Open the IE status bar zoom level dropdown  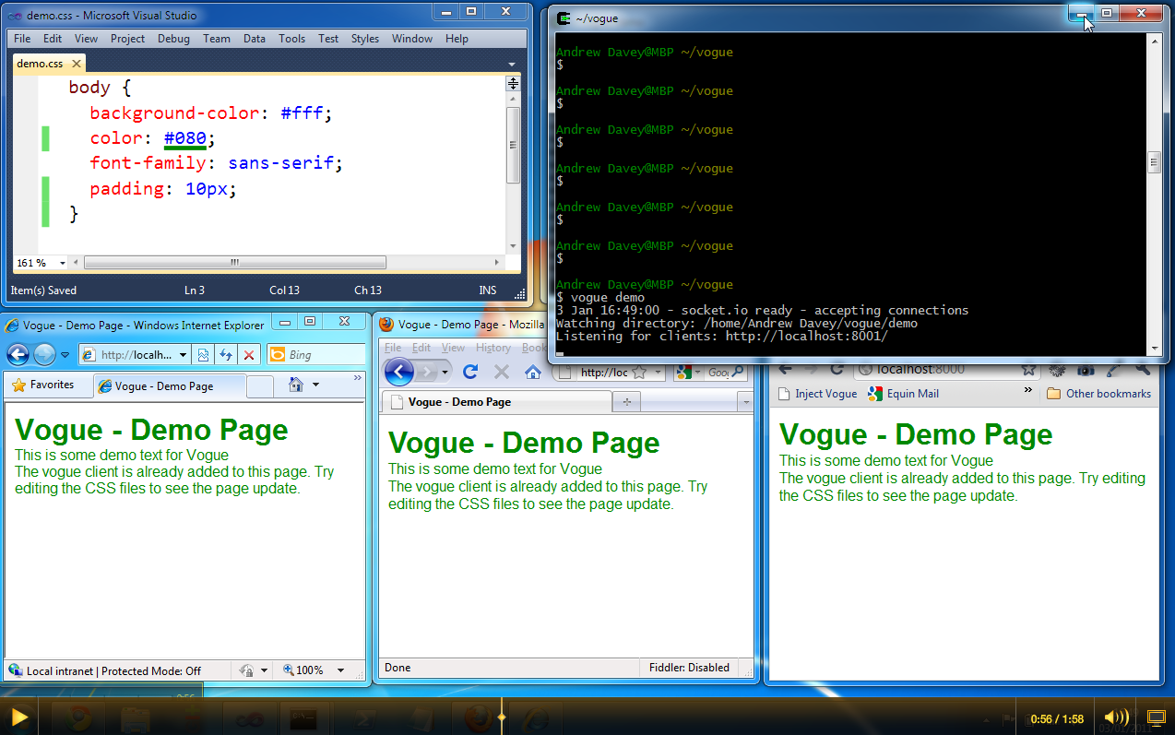coord(340,670)
